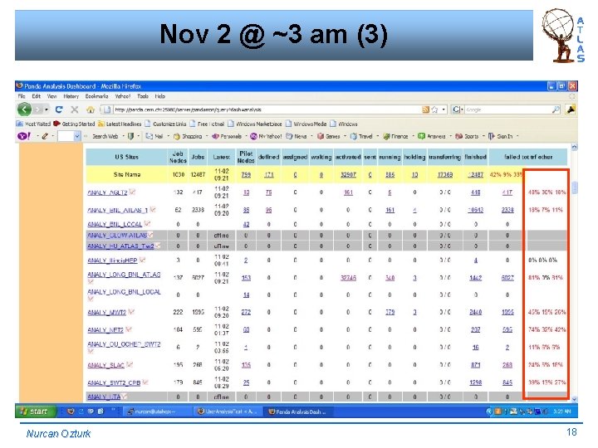
Task: Open Windows Marketplace bookmark
Action: (x=255, y=124)
